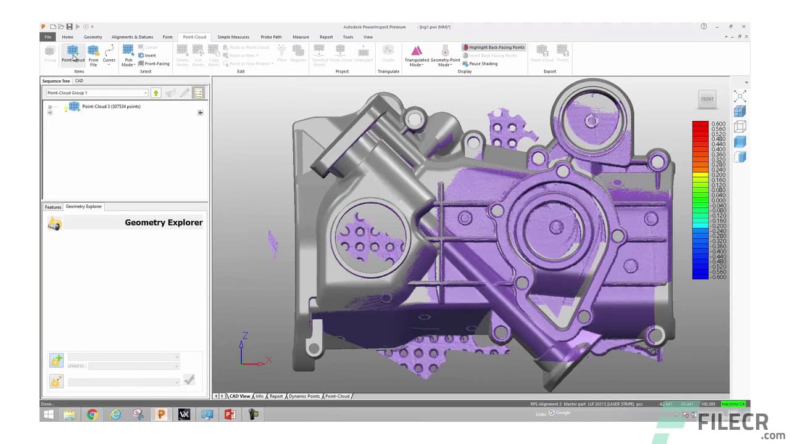Click the Invert selection icon
The height and width of the screenshot is (444, 790).
coord(148,55)
